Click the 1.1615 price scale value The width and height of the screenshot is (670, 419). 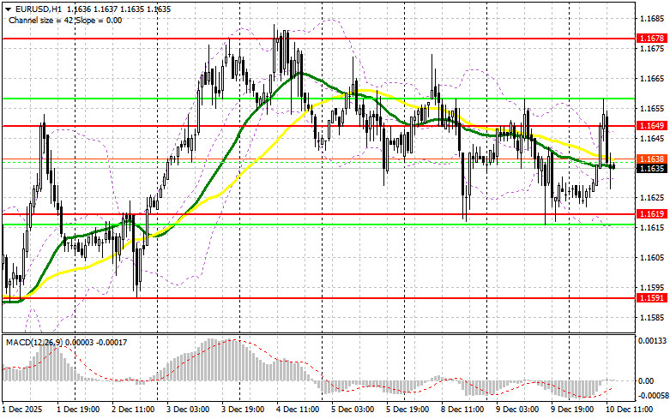651,227
